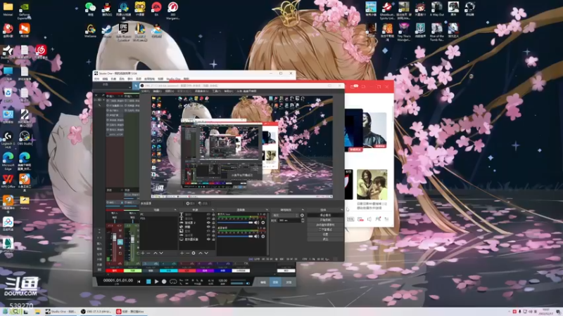Undock OBS Controls panel via header icon
Viewport: 563px width, 316px height.
(x=341, y=210)
